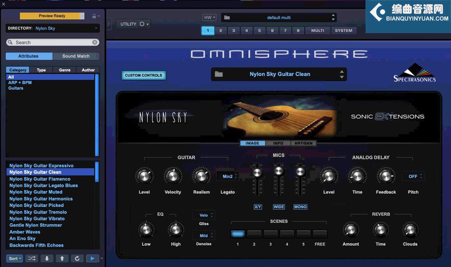Click the left mic fader
This screenshot has height=267, width=451.
[257, 173]
